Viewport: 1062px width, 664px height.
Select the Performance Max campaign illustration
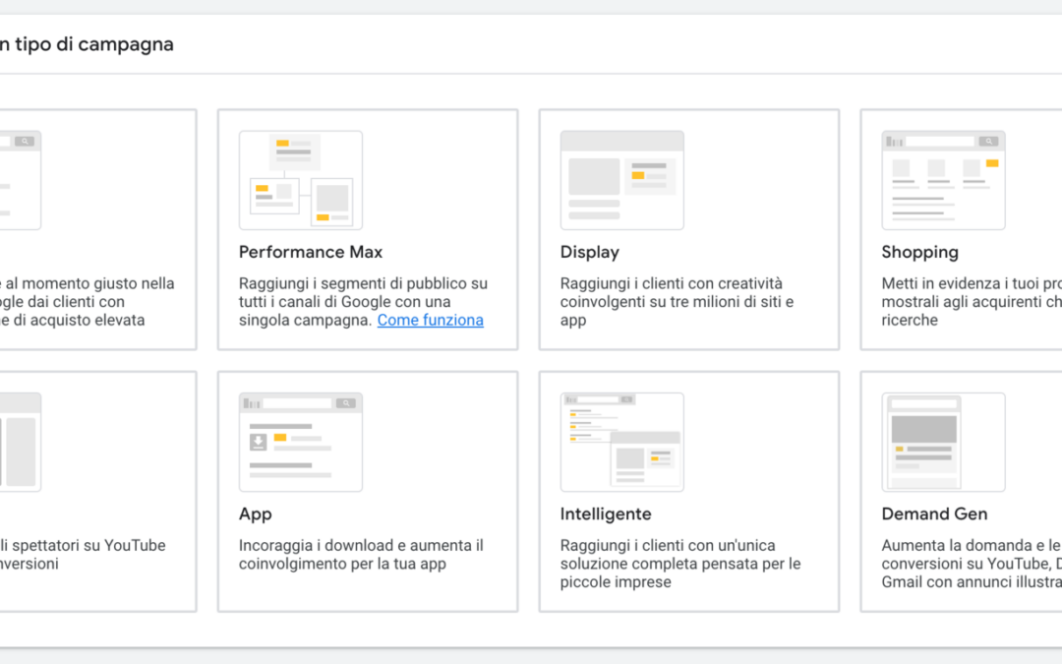[301, 180]
